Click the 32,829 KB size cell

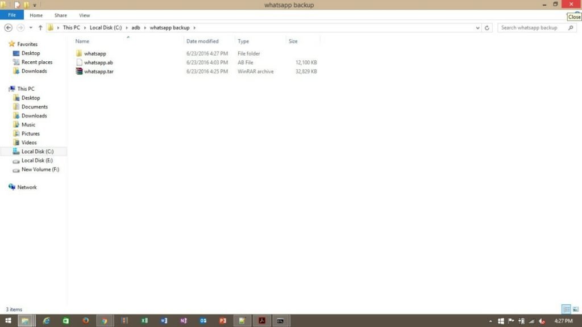tap(306, 71)
